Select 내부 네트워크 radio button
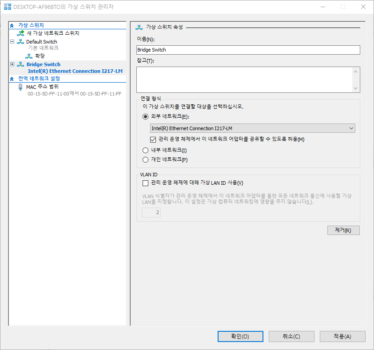 (x=145, y=150)
